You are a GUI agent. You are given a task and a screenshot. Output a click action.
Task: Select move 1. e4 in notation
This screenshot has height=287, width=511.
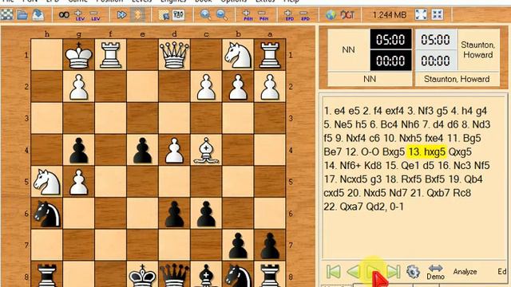(335, 111)
